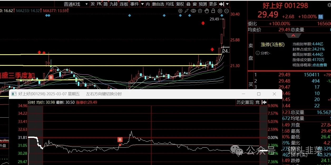This screenshot has width=331, height=165.
Task: Open the 点击查看 link for 明涨停概率
Action: click(x=320, y=65)
